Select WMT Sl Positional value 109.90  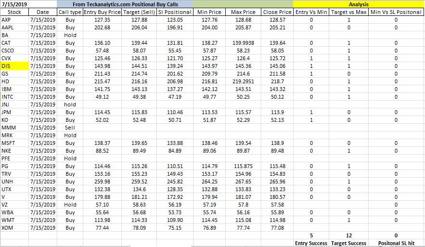click(x=175, y=220)
